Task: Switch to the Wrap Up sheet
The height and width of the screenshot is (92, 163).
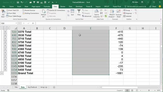Action: coord(44,87)
